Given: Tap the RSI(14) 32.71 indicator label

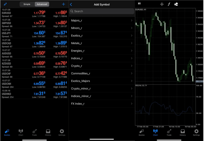Looking at the screenshot, I should click(x=141, y=86).
